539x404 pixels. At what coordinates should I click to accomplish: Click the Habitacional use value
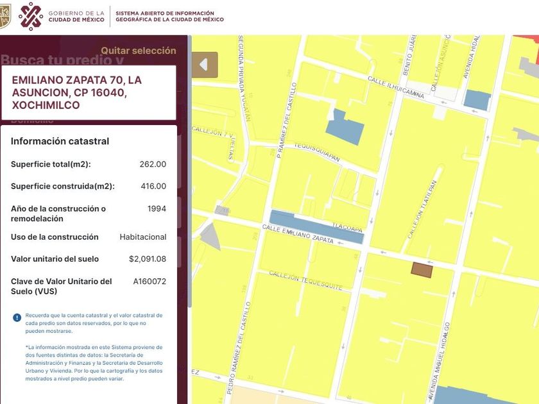[x=143, y=237]
